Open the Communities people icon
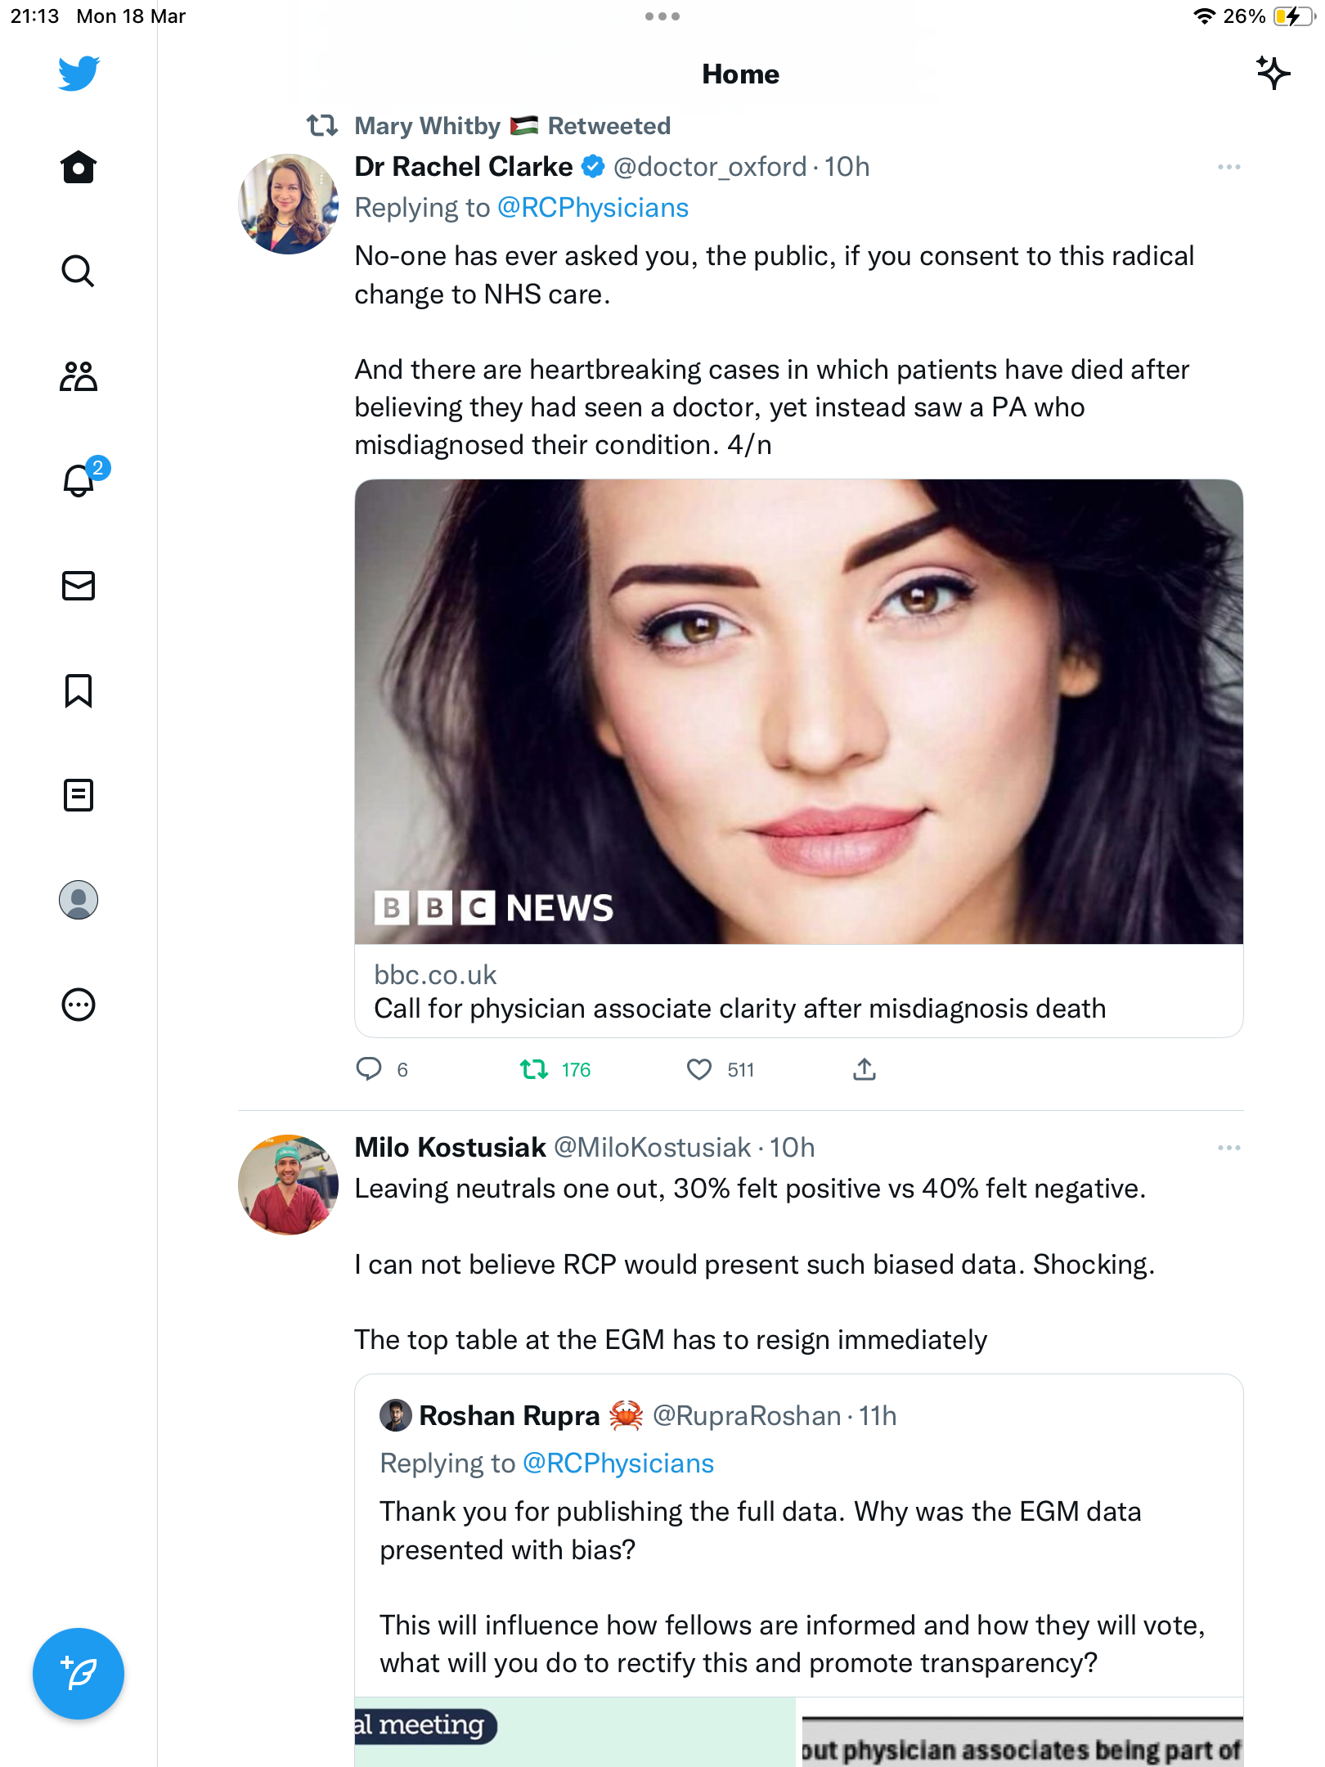 point(79,376)
